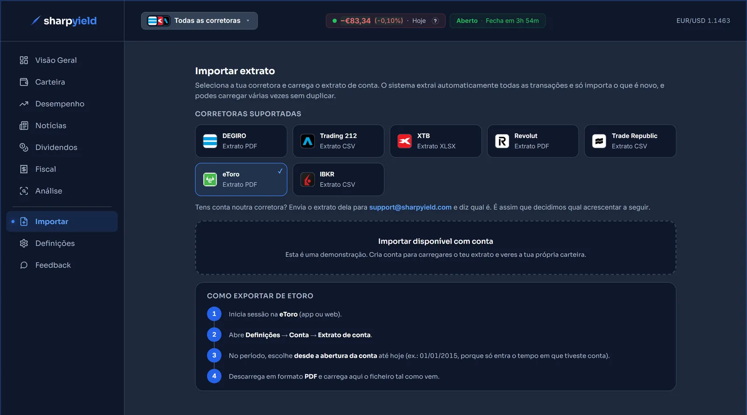747x415 pixels.
Task: Choose XTB Extrato XLSX broker card
Action: (x=436, y=141)
